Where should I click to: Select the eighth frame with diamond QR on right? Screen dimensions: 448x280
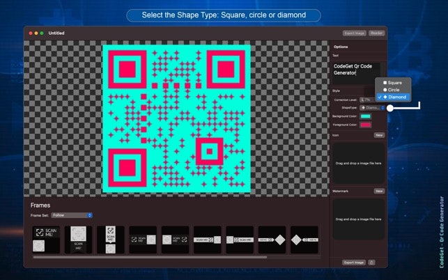coord(272,240)
